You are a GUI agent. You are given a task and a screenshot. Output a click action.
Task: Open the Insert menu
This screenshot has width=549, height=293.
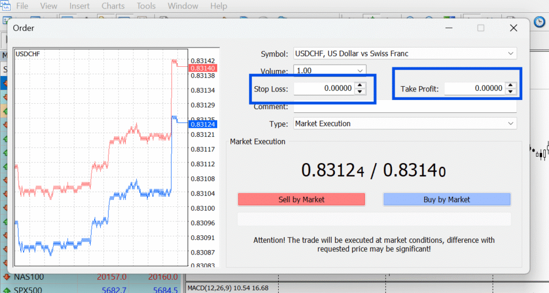coord(79,6)
